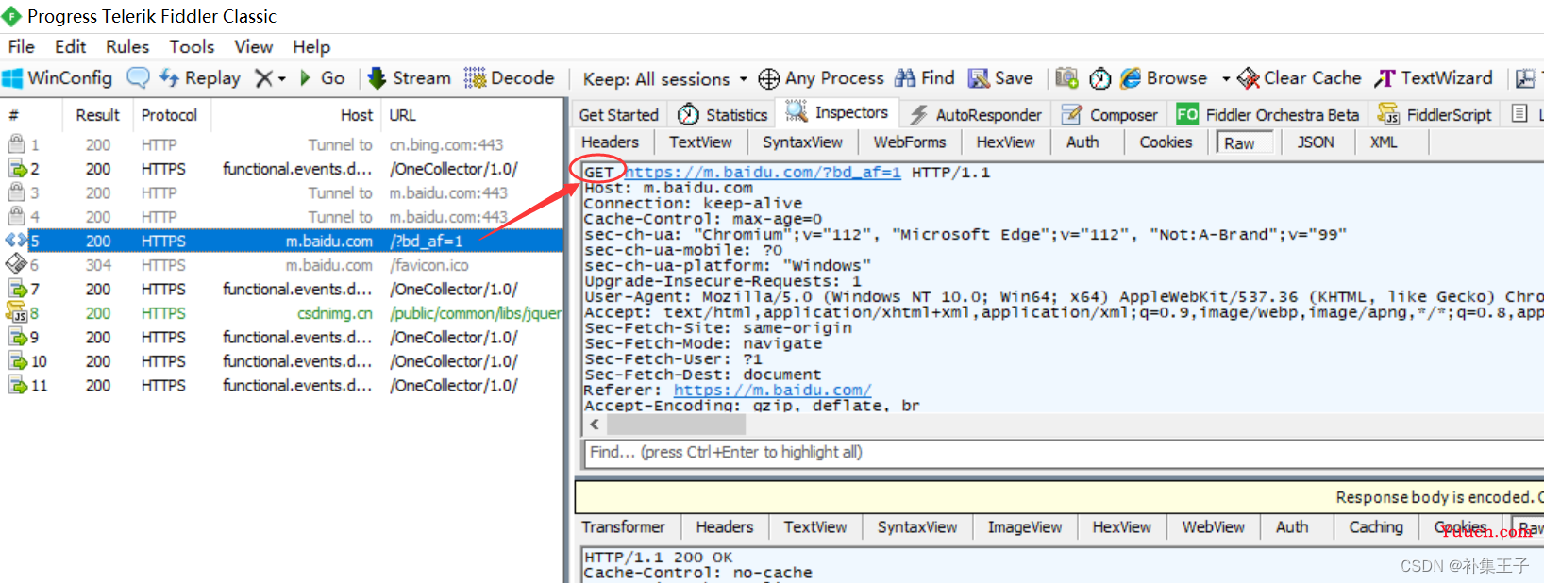Click the Fiddler app icon in title bar
Image resolution: width=1544 pixels, height=583 pixels.
pos(11,16)
